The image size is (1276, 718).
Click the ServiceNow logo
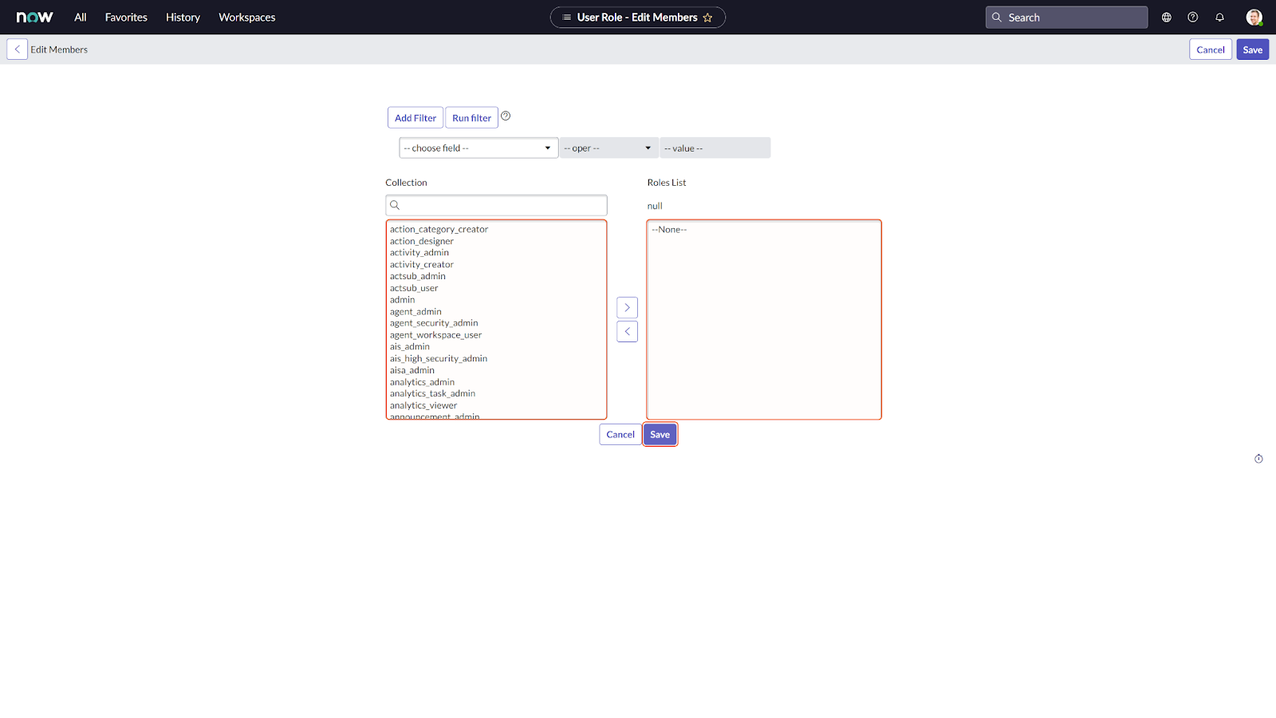click(35, 17)
